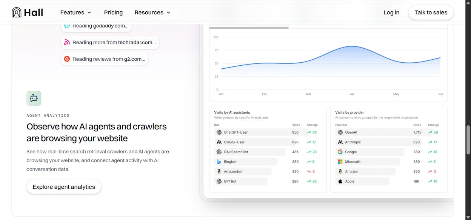Click the GPTBot icon
The image size is (471, 220).
coord(219,181)
